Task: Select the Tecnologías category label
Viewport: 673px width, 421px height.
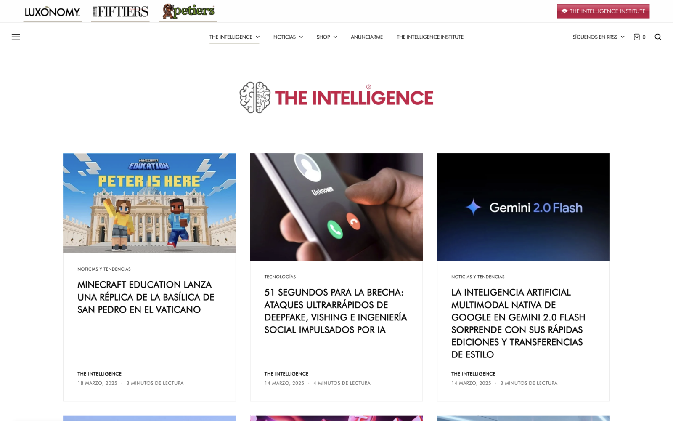Action: [x=280, y=277]
